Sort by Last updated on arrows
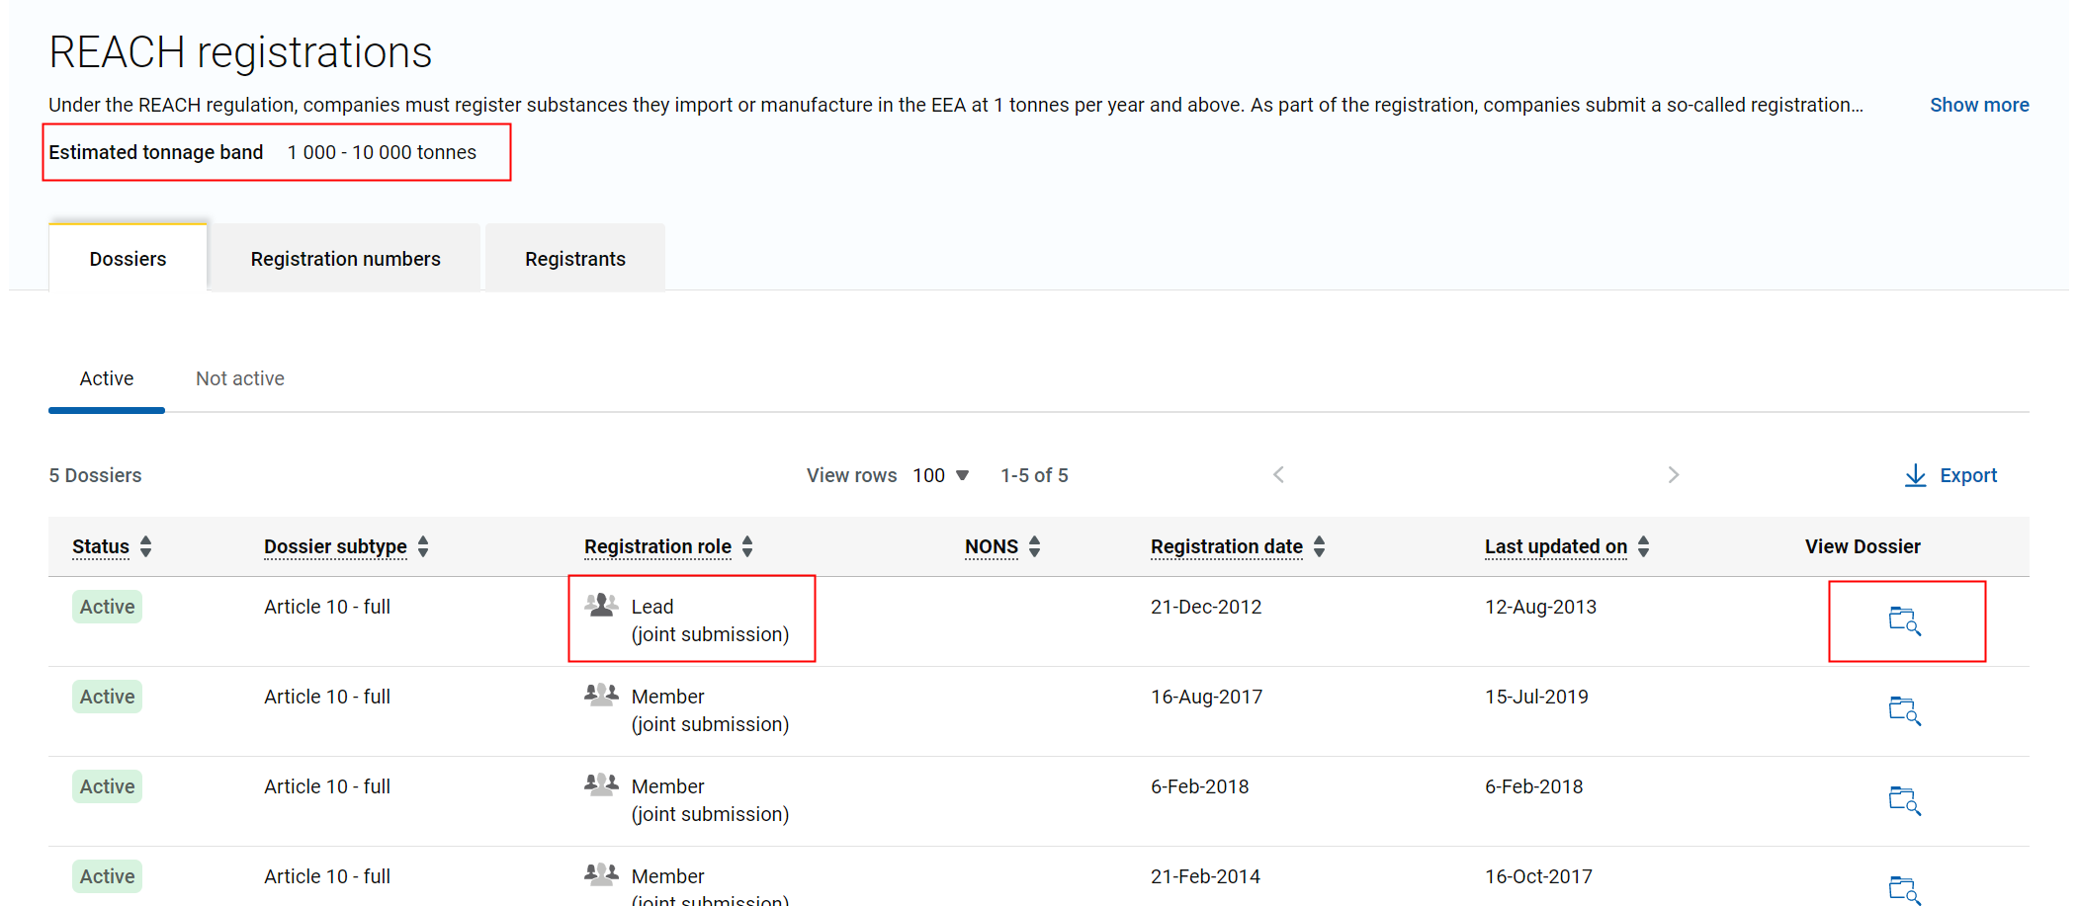 1643,546
